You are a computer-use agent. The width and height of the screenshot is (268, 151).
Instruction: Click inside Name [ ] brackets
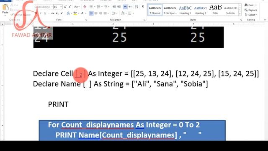point(88,84)
